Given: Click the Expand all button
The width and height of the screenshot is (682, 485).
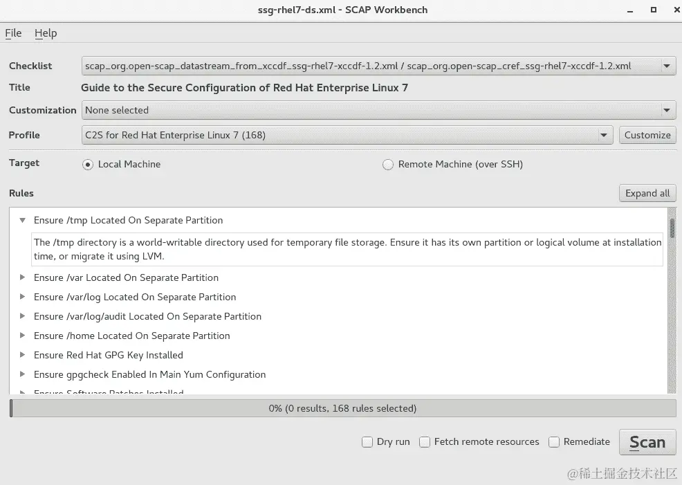Looking at the screenshot, I should coord(647,193).
